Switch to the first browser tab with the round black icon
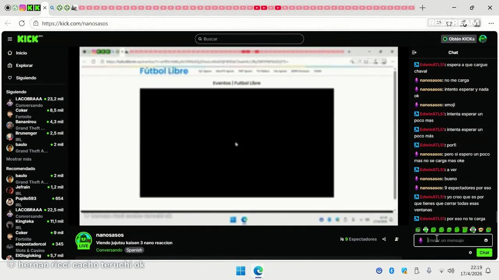499x280 pixels. coord(7,8)
